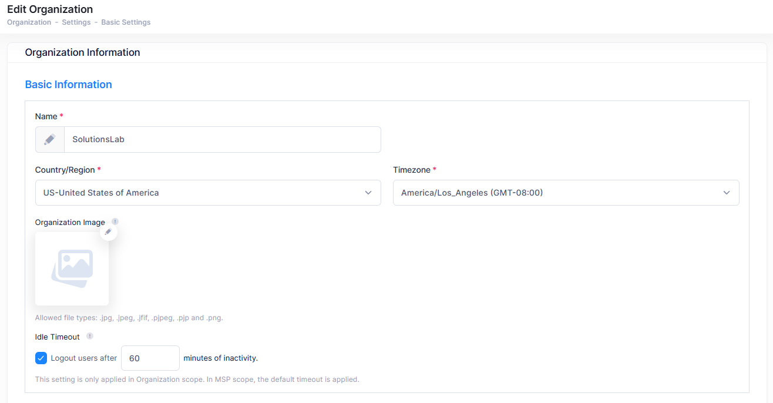Click the Timezone field label
773x403 pixels.
[x=411, y=170]
